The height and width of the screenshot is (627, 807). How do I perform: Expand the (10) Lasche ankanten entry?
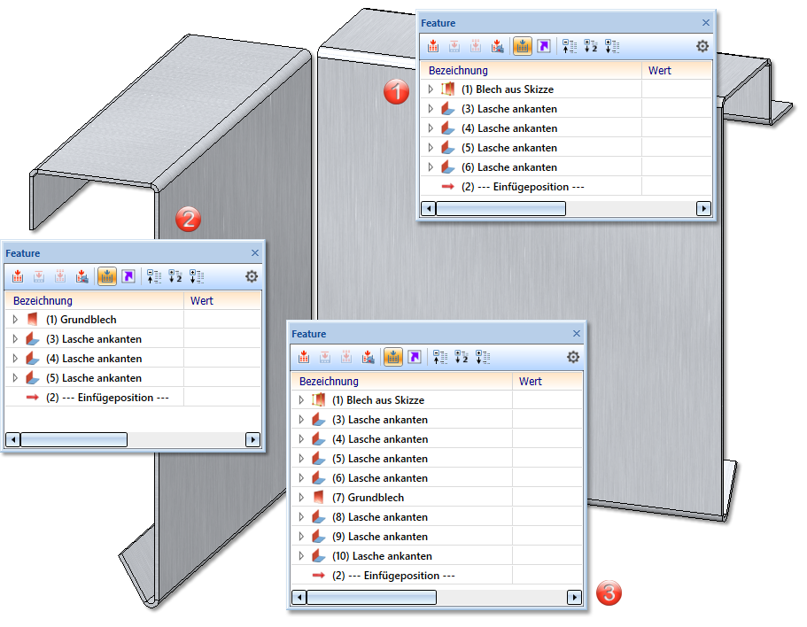[301, 556]
